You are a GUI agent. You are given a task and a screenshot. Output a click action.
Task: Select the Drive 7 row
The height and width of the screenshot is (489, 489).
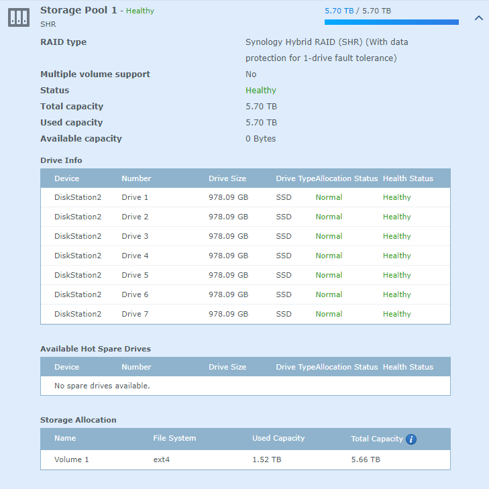point(245,314)
